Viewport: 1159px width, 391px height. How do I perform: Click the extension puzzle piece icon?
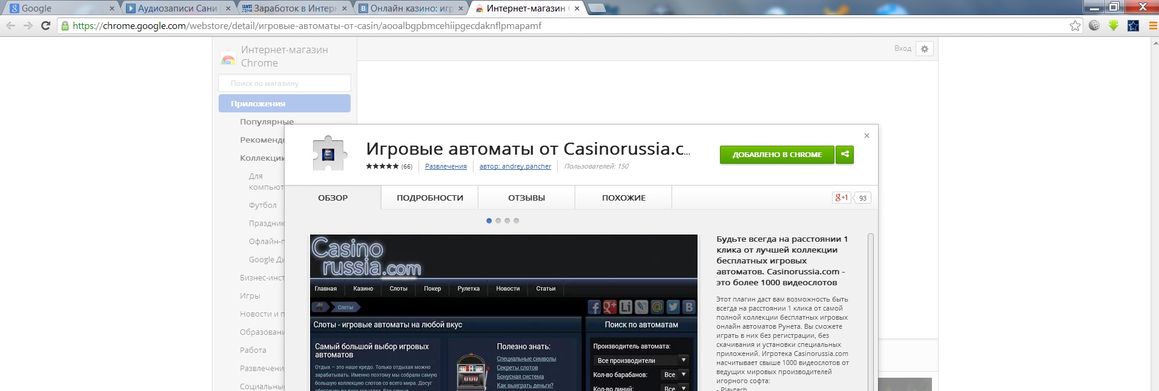pyautogui.click(x=329, y=153)
